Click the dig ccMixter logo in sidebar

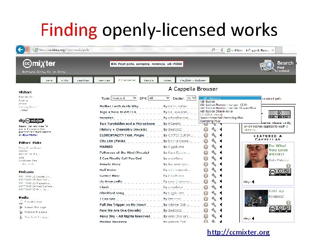(31, 120)
